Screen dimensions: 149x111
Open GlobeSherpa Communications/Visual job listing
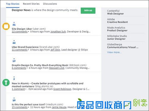(x=123, y=46)
